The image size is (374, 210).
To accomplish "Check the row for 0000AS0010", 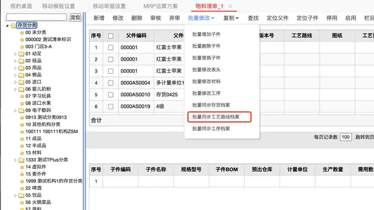I will pos(111,95).
